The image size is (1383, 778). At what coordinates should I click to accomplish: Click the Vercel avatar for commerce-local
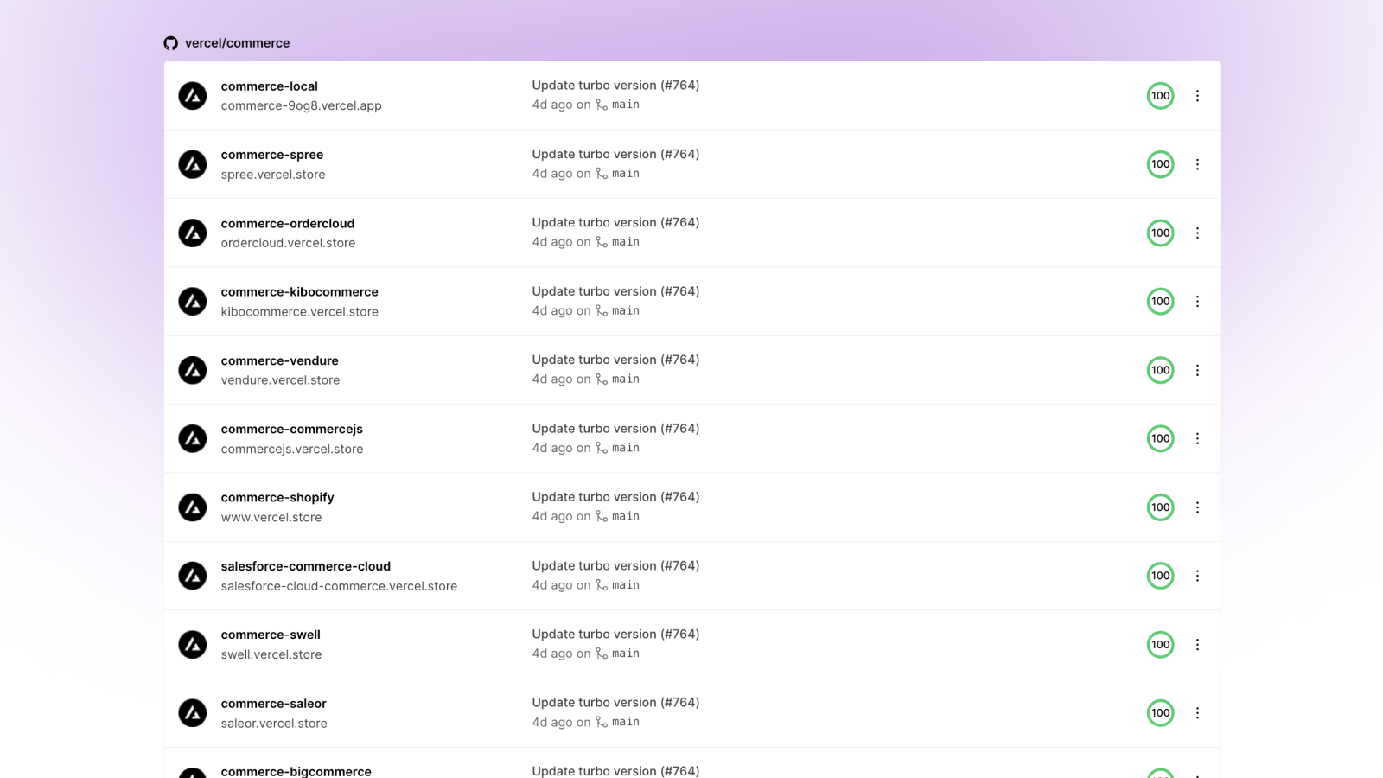pos(192,96)
